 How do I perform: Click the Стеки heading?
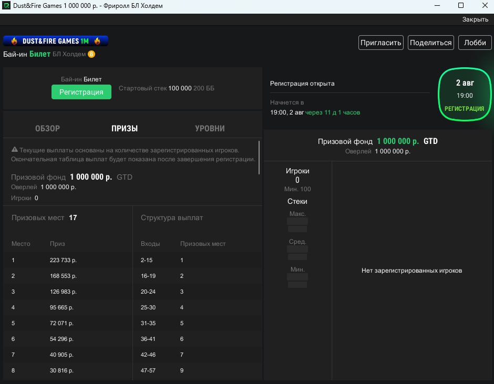coord(297,201)
